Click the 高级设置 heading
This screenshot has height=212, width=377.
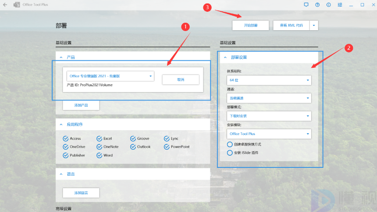click(x=64, y=209)
